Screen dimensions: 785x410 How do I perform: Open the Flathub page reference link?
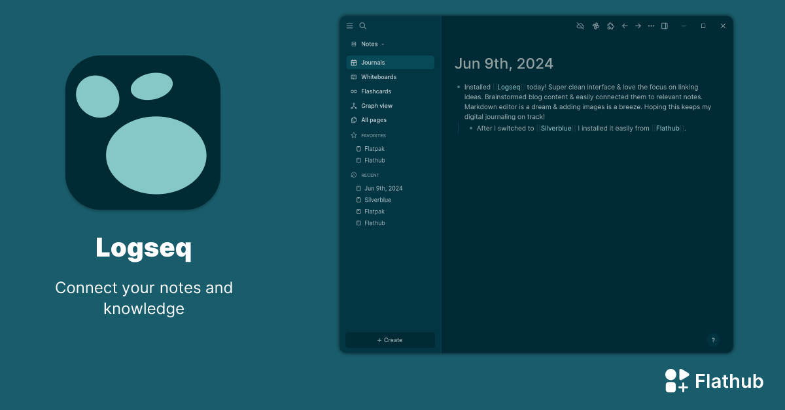[x=667, y=128]
